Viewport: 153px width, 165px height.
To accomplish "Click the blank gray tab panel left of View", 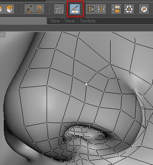I will (x=23, y=21).
